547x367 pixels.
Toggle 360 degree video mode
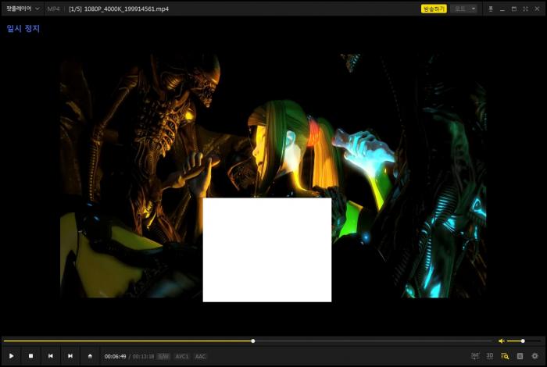click(x=475, y=356)
